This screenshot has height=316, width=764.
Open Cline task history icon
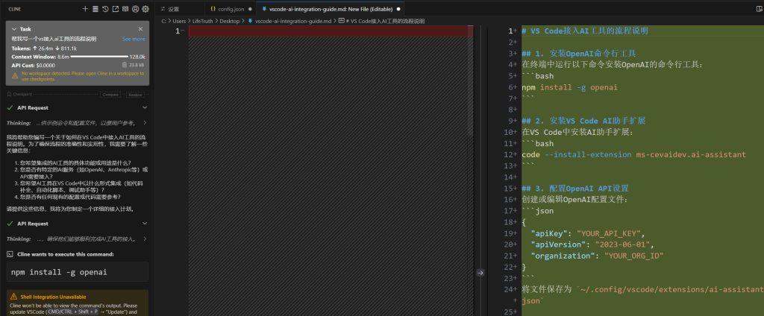(x=105, y=9)
